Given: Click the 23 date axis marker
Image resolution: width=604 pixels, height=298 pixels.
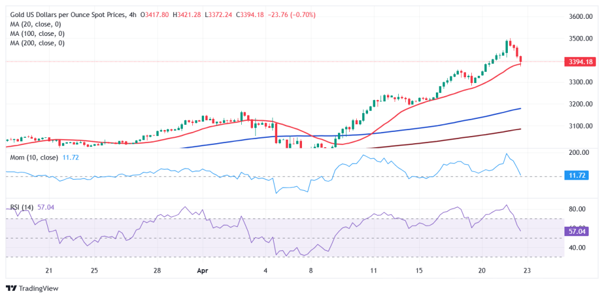Looking at the screenshot, I should [x=527, y=270].
